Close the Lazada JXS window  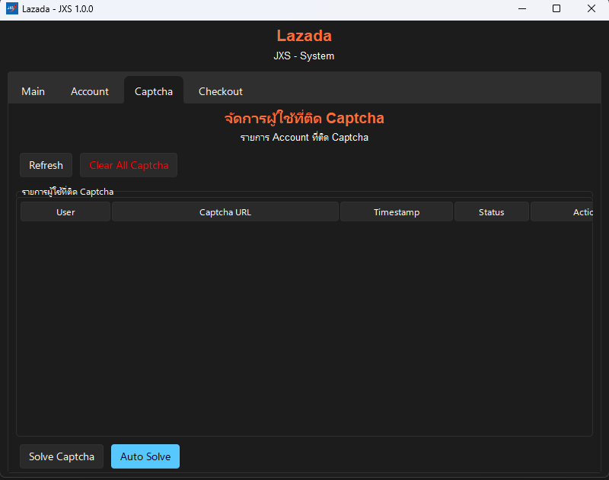(x=591, y=9)
